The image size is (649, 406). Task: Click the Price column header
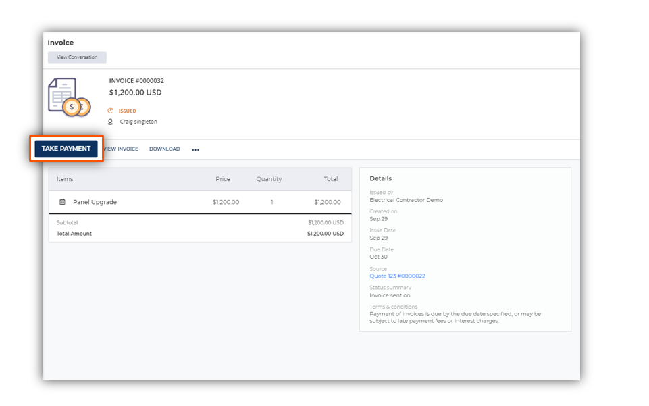(223, 179)
